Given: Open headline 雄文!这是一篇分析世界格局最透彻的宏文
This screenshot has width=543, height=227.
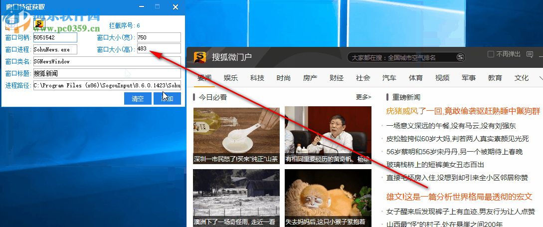Looking at the screenshot, I should [x=459, y=197].
